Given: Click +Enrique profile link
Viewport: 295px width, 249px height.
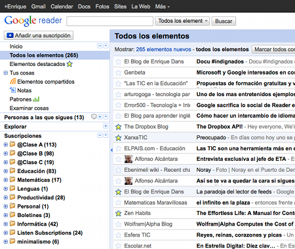Looking at the screenshot, I should (x=15, y=7).
